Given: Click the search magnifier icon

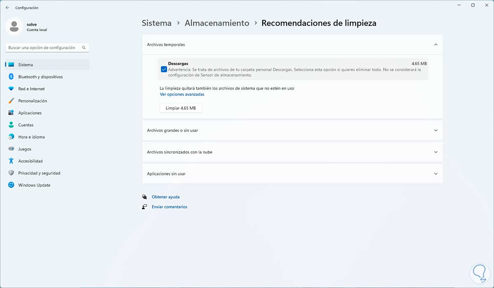Looking at the screenshot, I should [x=84, y=48].
